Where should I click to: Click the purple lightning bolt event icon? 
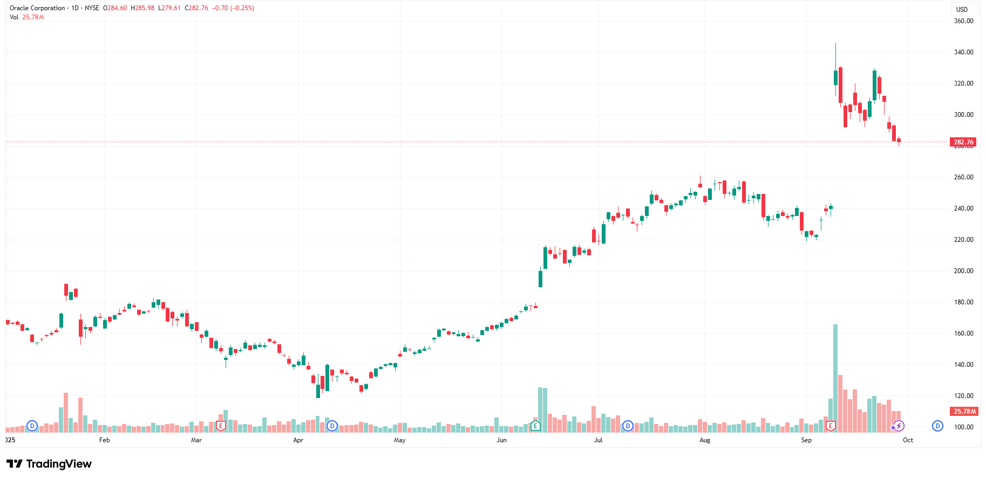point(899,426)
